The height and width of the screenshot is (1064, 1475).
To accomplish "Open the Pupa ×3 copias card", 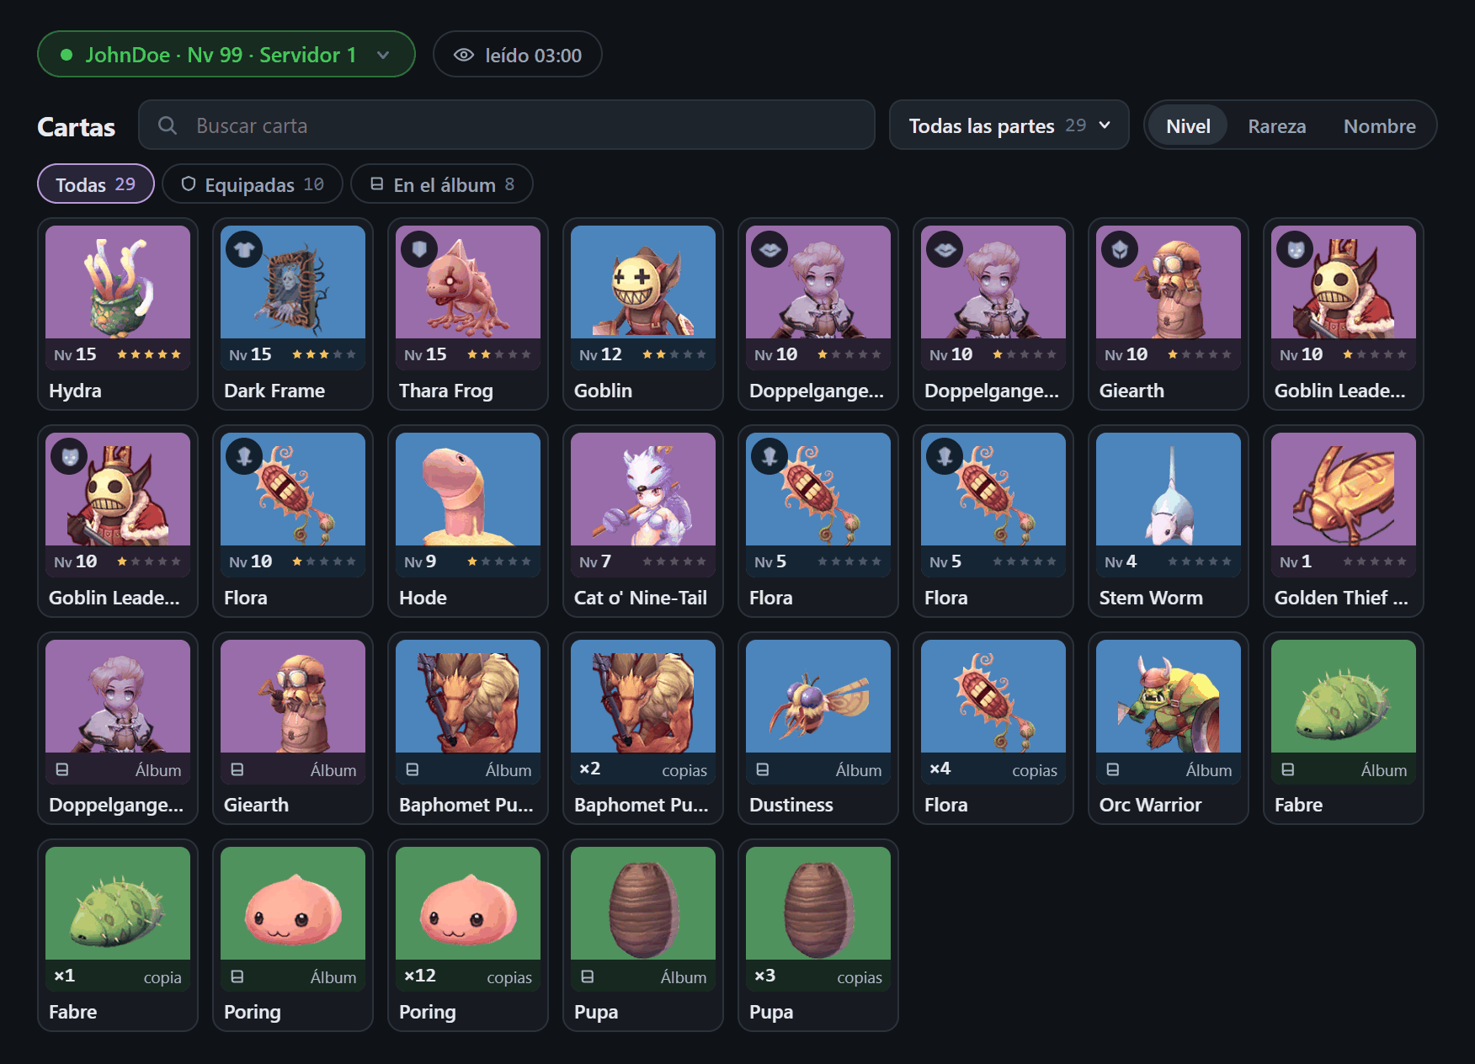I will (x=818, y=935).
